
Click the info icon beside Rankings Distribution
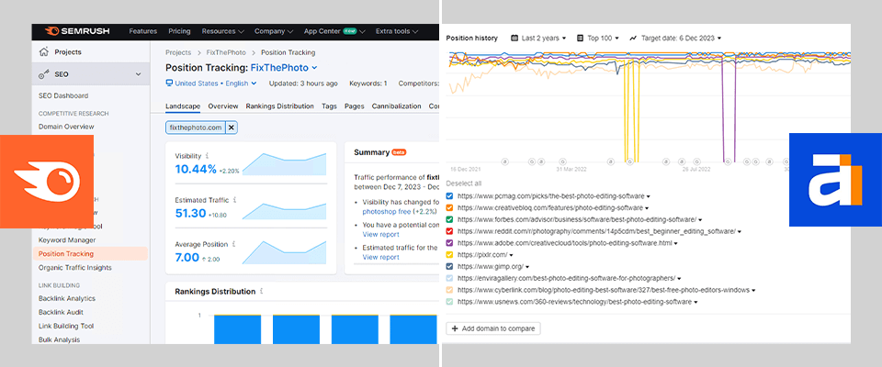point(262,291)
